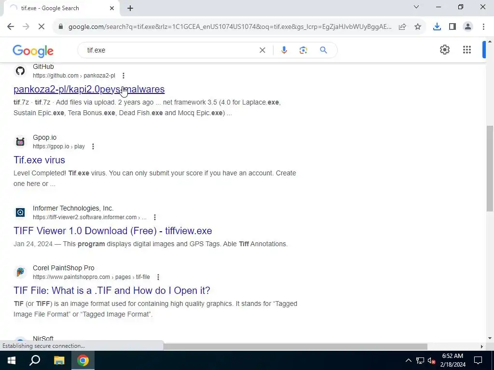Click the Google logo

33,51
